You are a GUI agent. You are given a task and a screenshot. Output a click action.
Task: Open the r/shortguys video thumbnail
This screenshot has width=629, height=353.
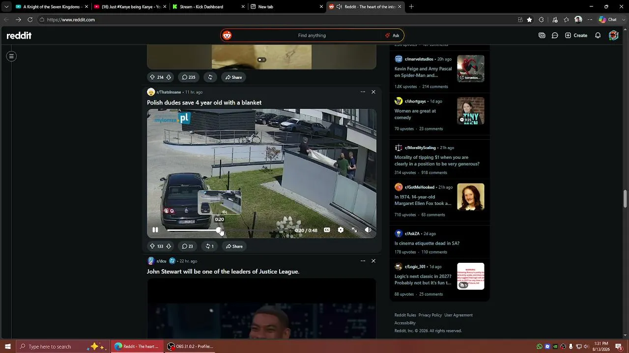coord(471,111)
